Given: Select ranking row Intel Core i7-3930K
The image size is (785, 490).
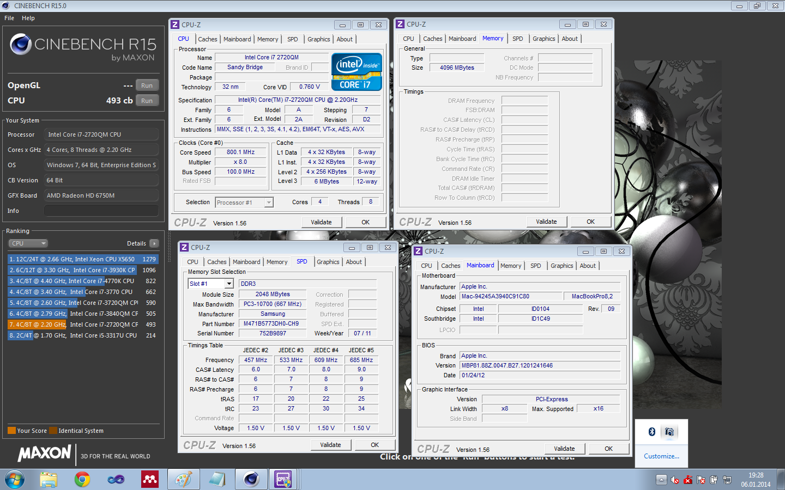Looking at the screenshot, I should pyautogui.click(x=83, y=270).
